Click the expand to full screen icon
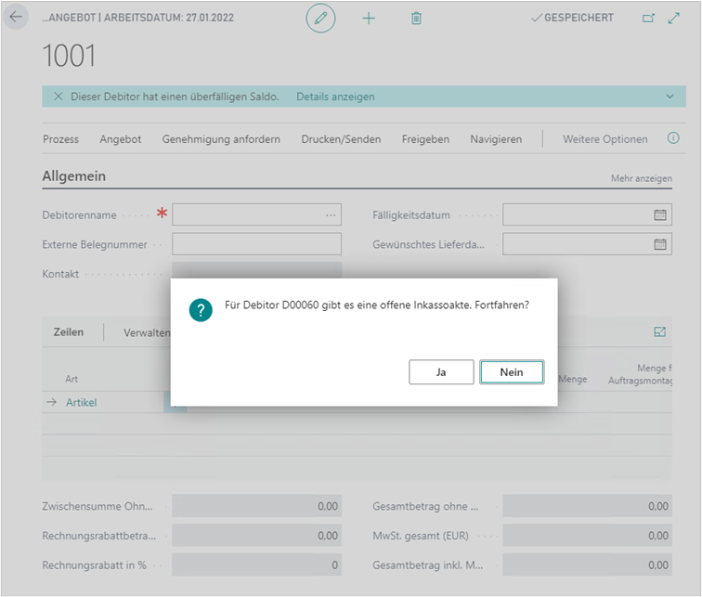Image resolution: width=702 pixels, height=597 pixels. (x=674, y=18)
